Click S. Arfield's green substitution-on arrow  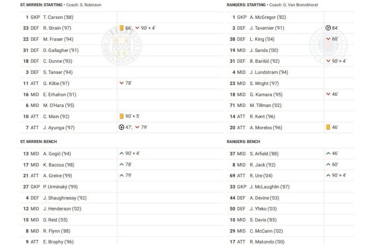[x=328, y=153]
